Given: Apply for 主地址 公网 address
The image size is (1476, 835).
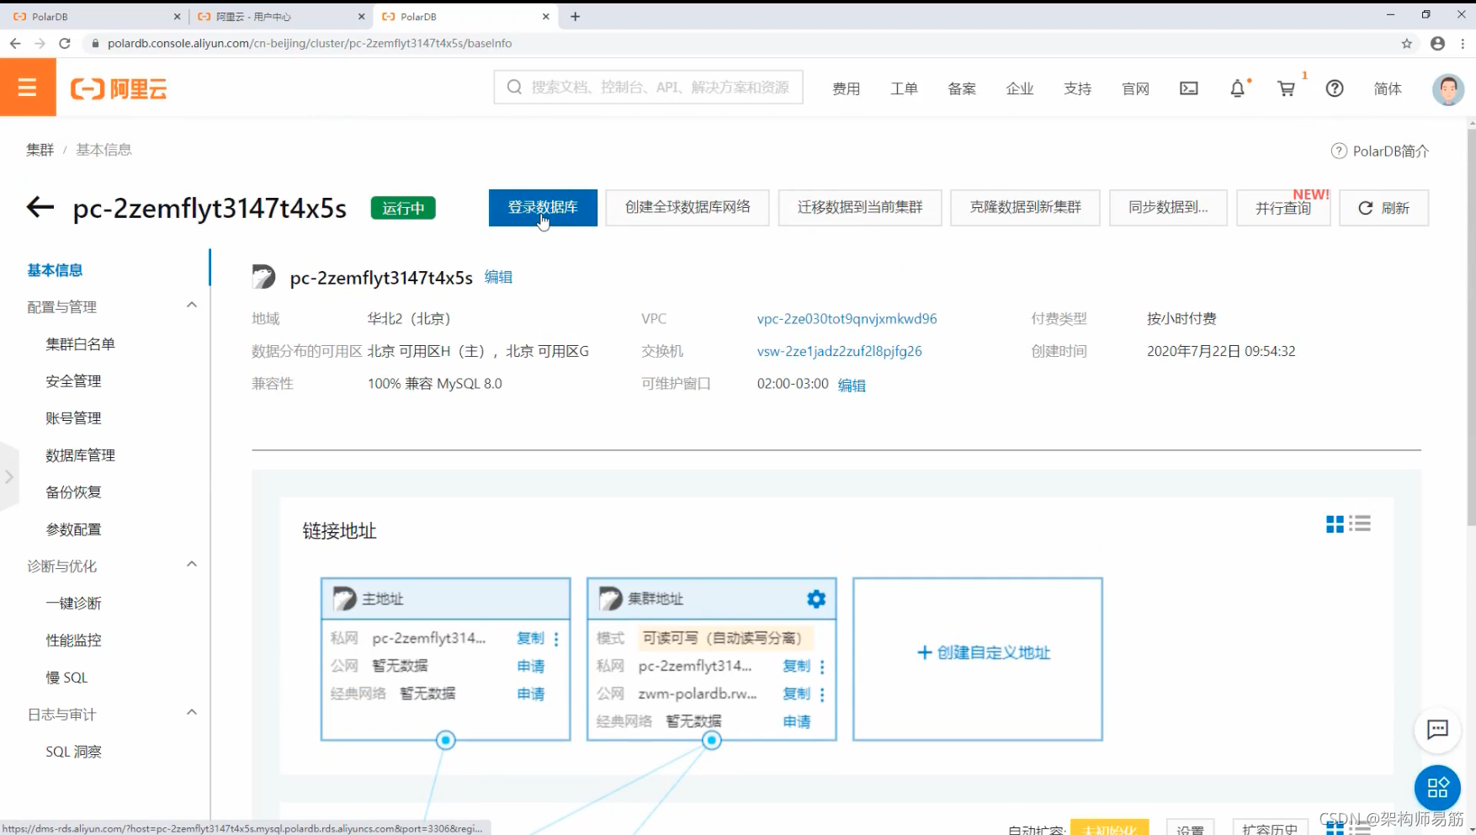Looking at the screenshot, I should [x=530, y=666].
